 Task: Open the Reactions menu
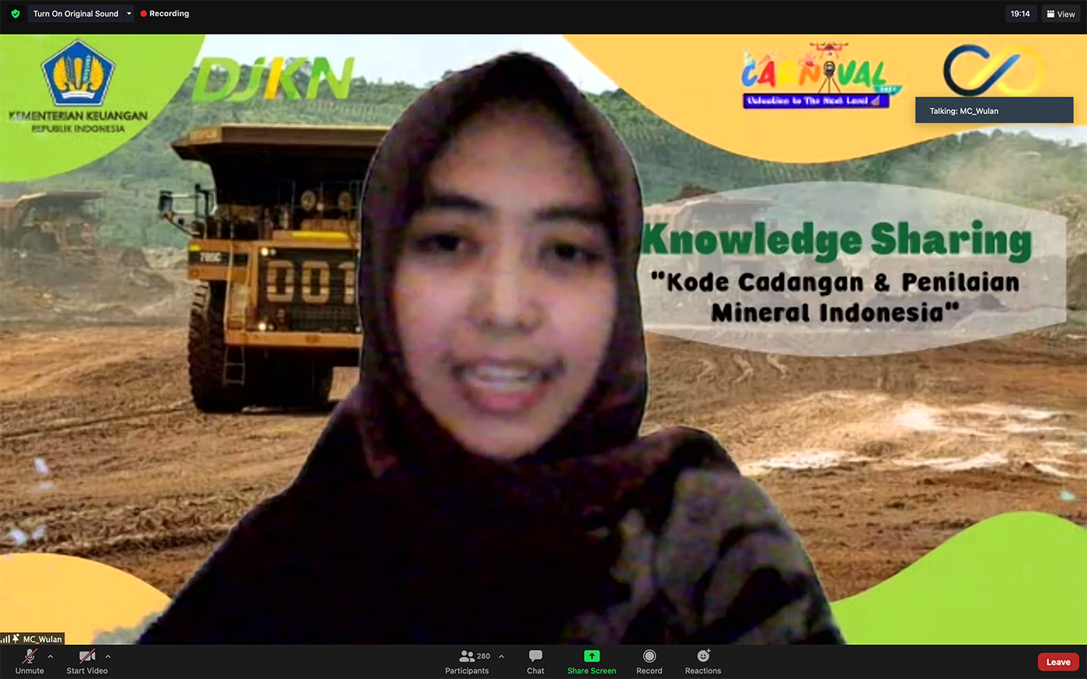point(703,660)
